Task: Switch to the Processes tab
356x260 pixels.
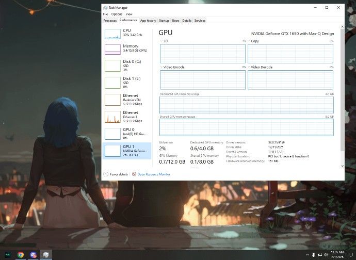Action: tap(110, 21)
